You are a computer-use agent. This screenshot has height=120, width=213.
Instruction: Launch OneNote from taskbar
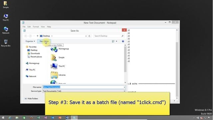[x=46, y=118]
